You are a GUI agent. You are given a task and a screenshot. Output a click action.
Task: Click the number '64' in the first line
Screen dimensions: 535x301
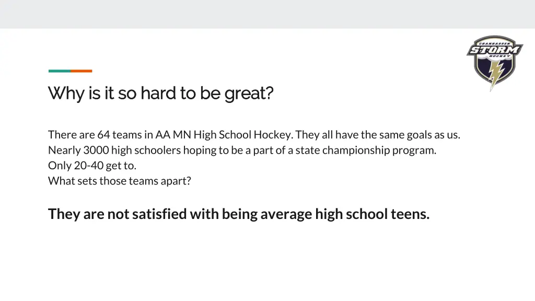(x=103, y=135)
